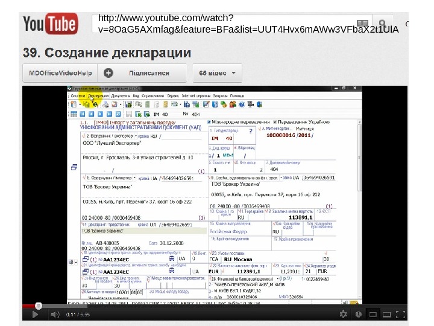
Task: Click the app's vertical scrollbar
Action: point(359,157)
